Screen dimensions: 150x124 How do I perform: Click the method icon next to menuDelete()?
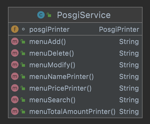pos(15,53)
